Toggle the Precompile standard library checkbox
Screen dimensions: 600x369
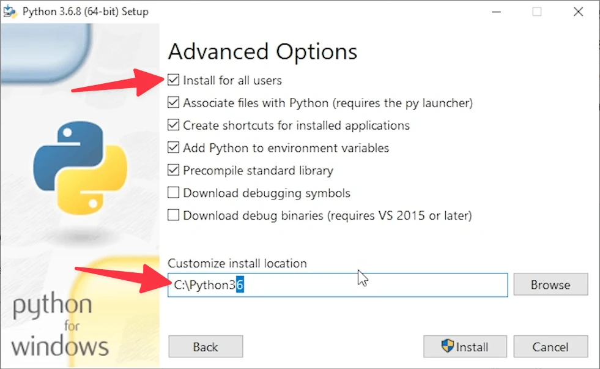click(174, 171)
